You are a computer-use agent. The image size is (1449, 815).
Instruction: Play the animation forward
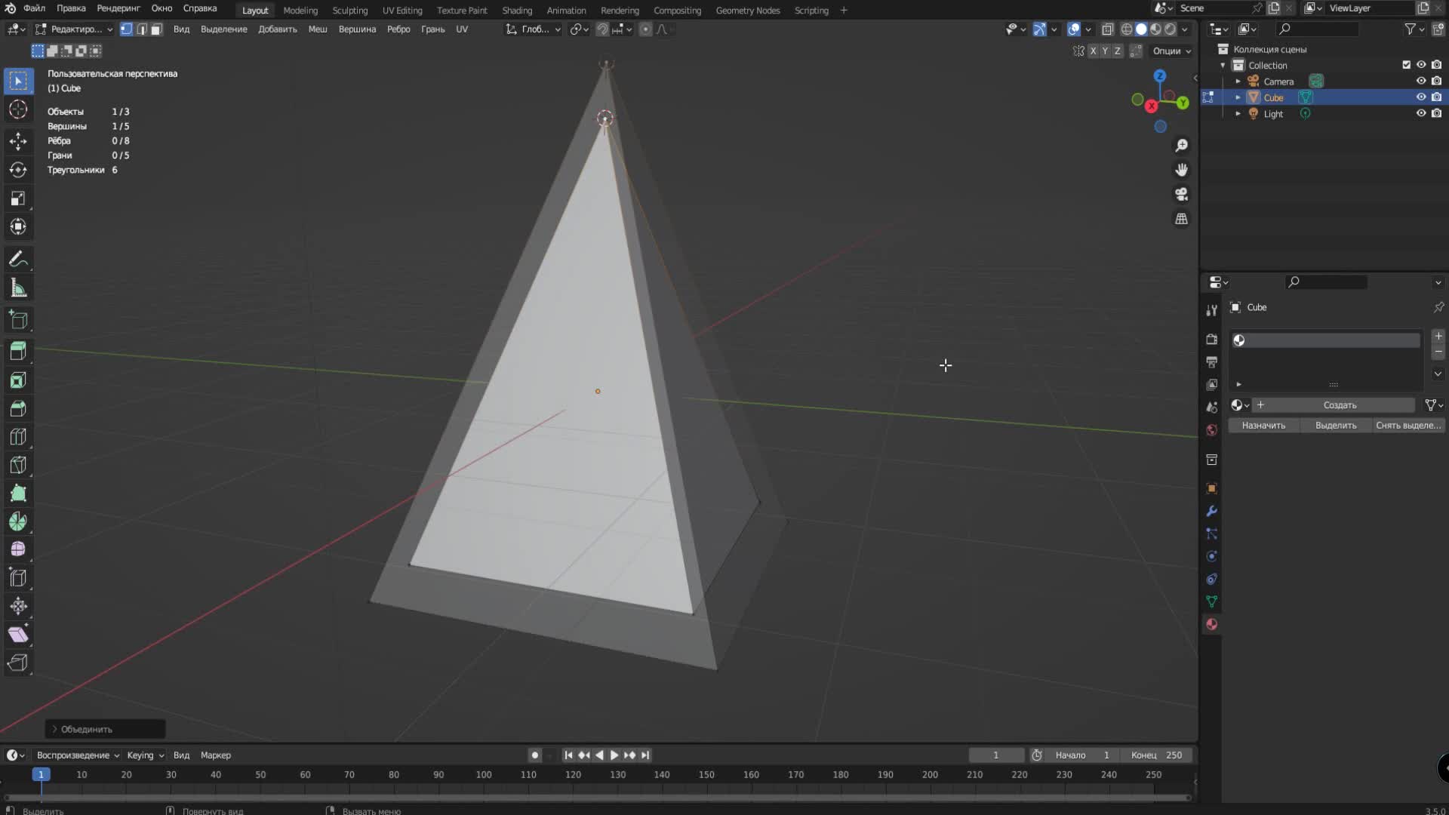614,755
